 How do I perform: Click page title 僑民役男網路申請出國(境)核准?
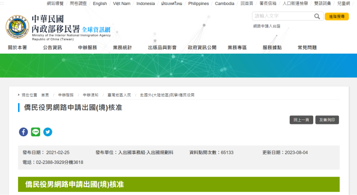click(x=73, y=107)
